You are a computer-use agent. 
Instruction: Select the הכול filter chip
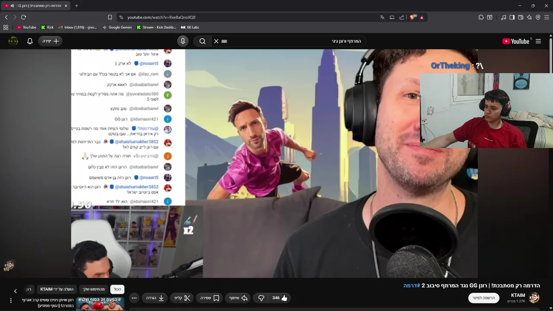click(x=117, y=289)
